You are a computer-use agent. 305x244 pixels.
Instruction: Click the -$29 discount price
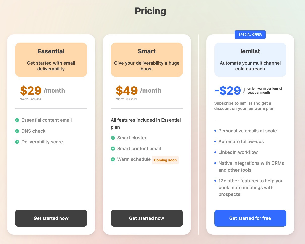point(228,91)
